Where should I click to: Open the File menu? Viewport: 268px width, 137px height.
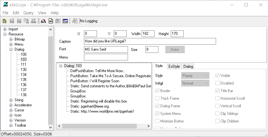5,13
